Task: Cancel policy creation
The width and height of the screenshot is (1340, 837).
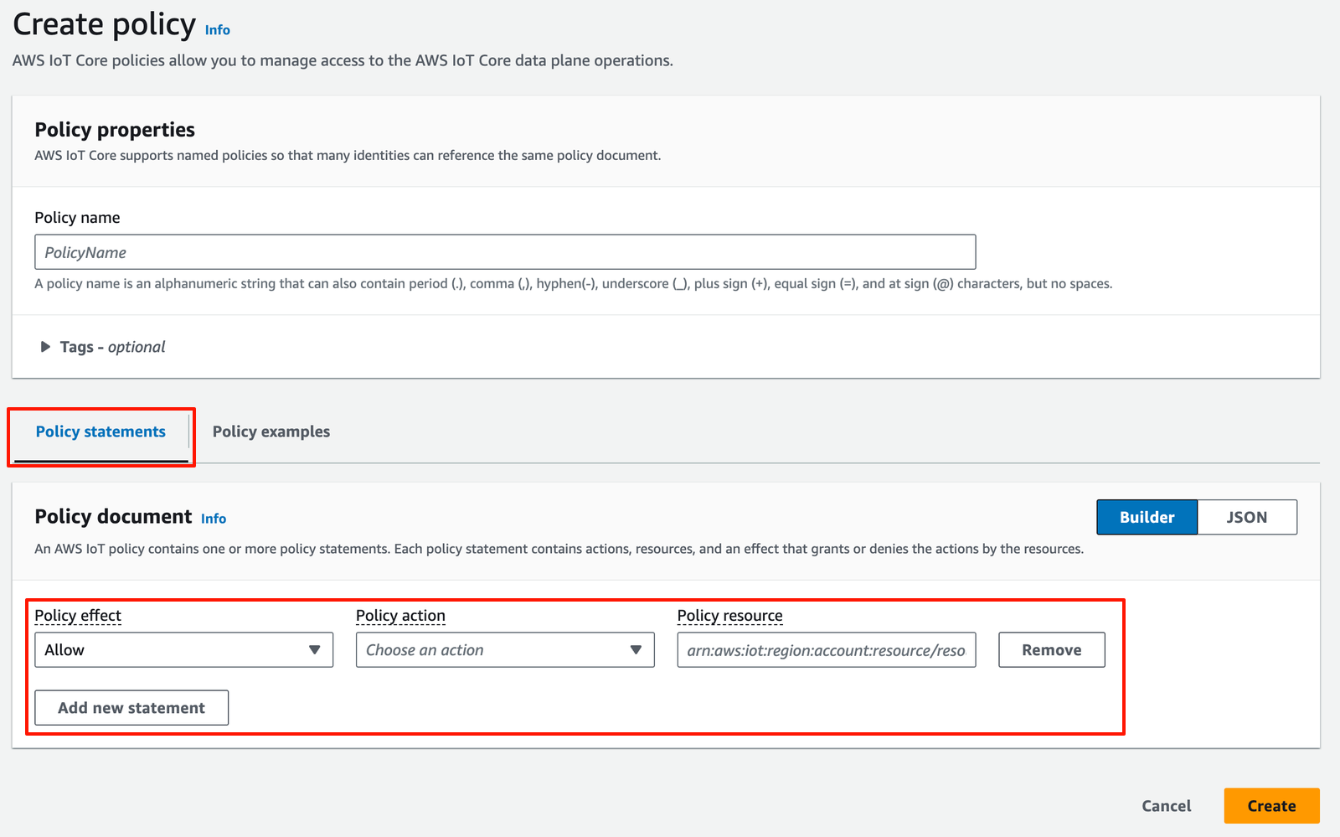Action: 1166,806
